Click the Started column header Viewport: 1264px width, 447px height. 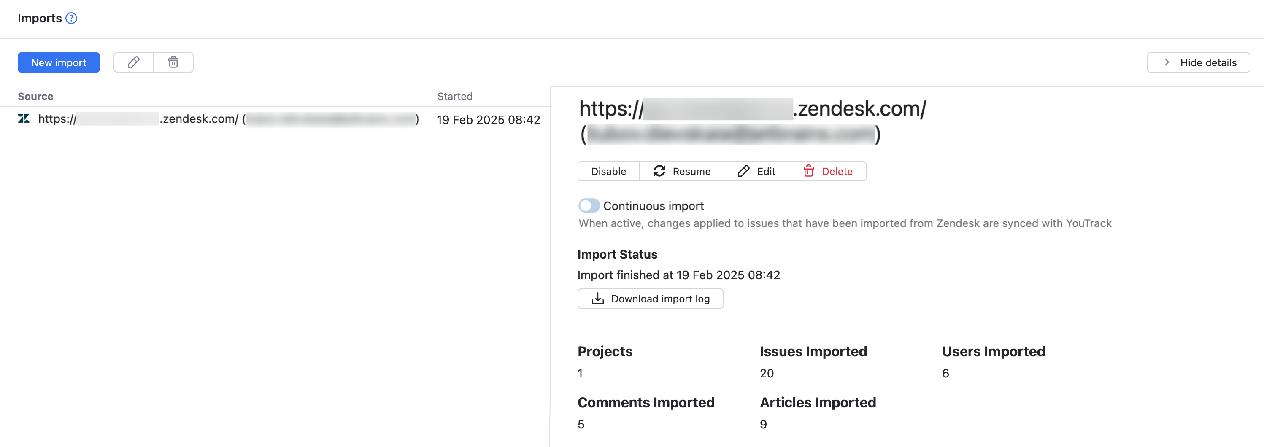[455, 96]
